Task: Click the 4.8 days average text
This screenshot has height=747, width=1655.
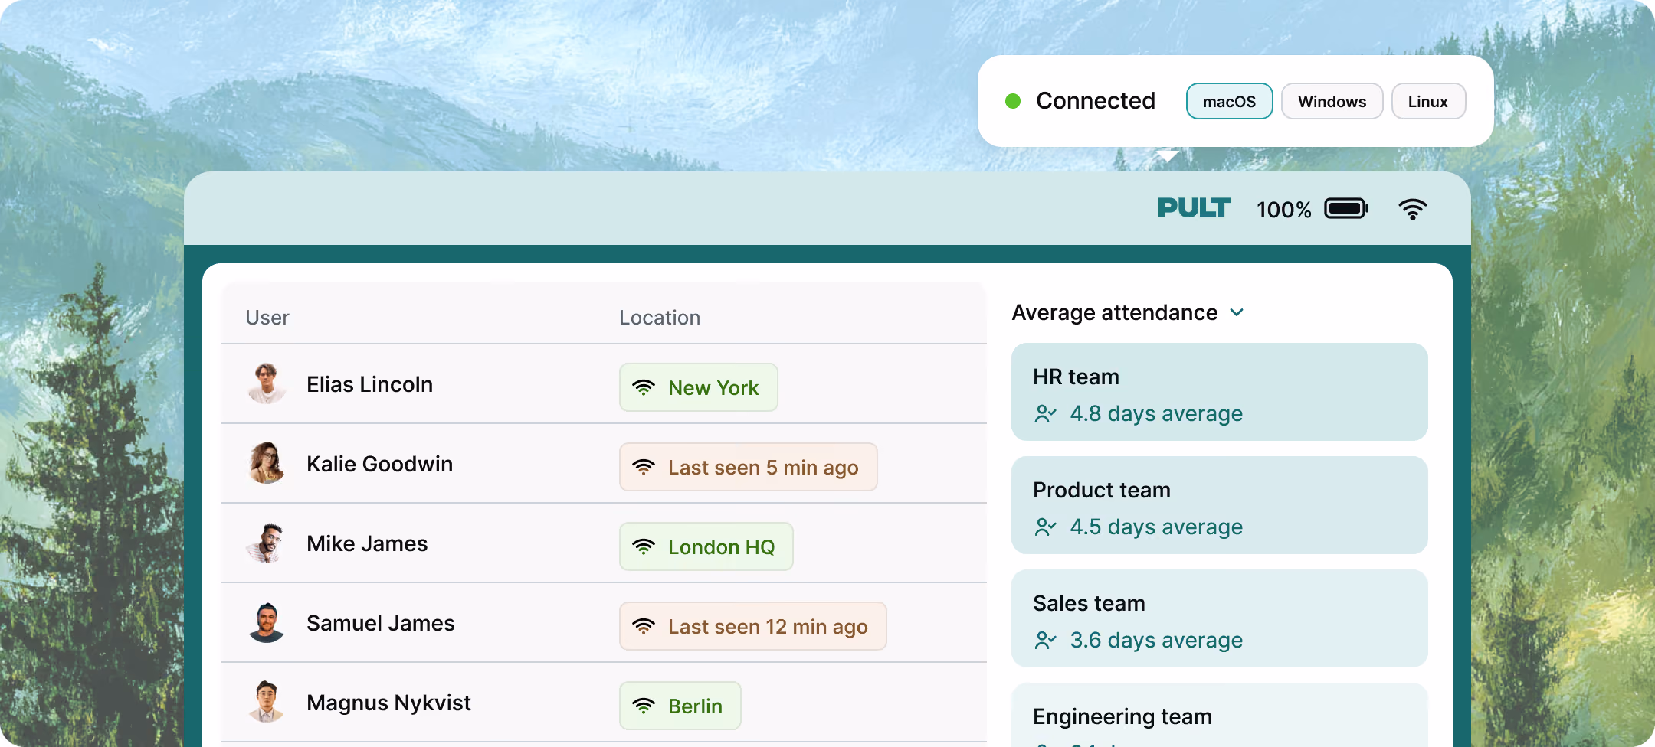Action: click(x=1156, y=414)
